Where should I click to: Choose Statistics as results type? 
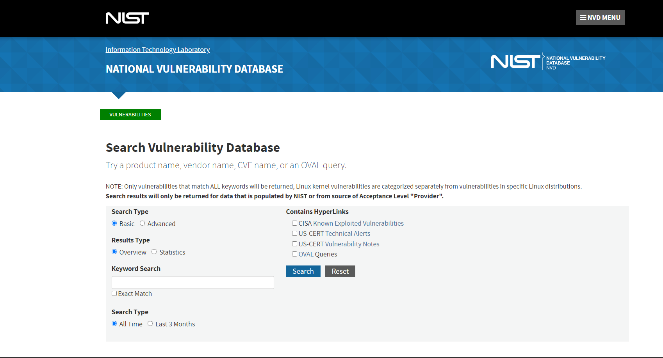[x=154, y=252]
